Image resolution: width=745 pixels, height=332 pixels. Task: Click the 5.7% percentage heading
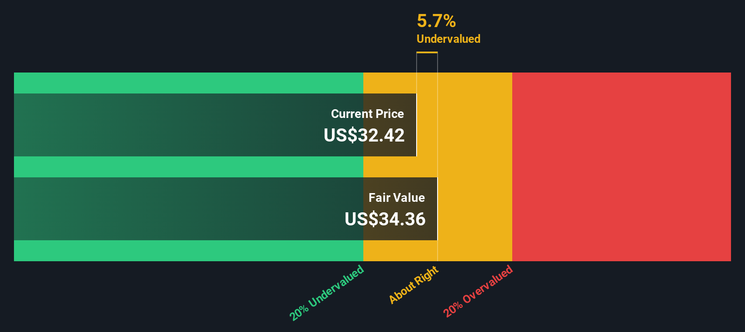pos(436,21)
